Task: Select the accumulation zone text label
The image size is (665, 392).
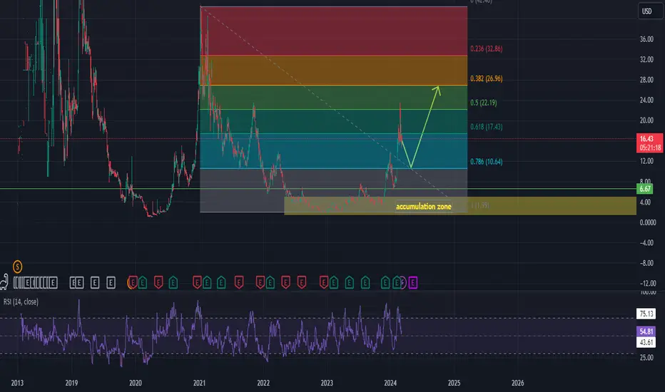Action: pyautogui.click(x=423, y=207)
